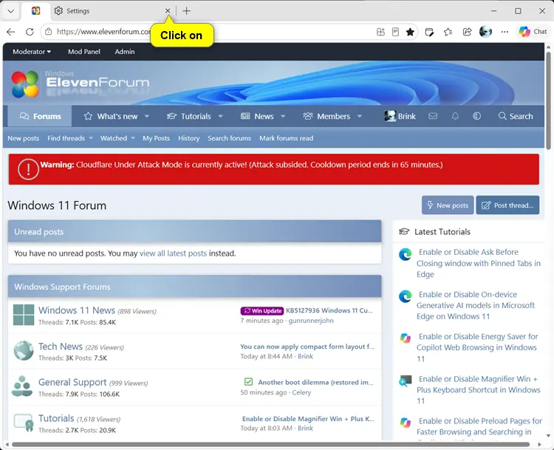Open the Tutorials nav tab

189,116
